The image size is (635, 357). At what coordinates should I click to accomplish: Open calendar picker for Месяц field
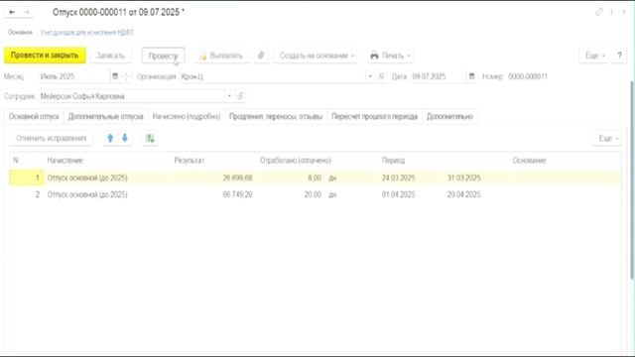click(x=115, y=76)
